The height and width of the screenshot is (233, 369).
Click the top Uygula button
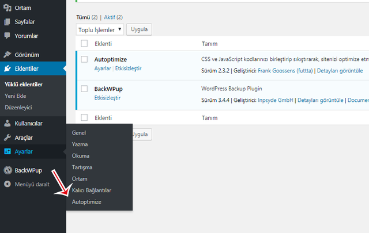pyautogui.click(x=139, y=29)
